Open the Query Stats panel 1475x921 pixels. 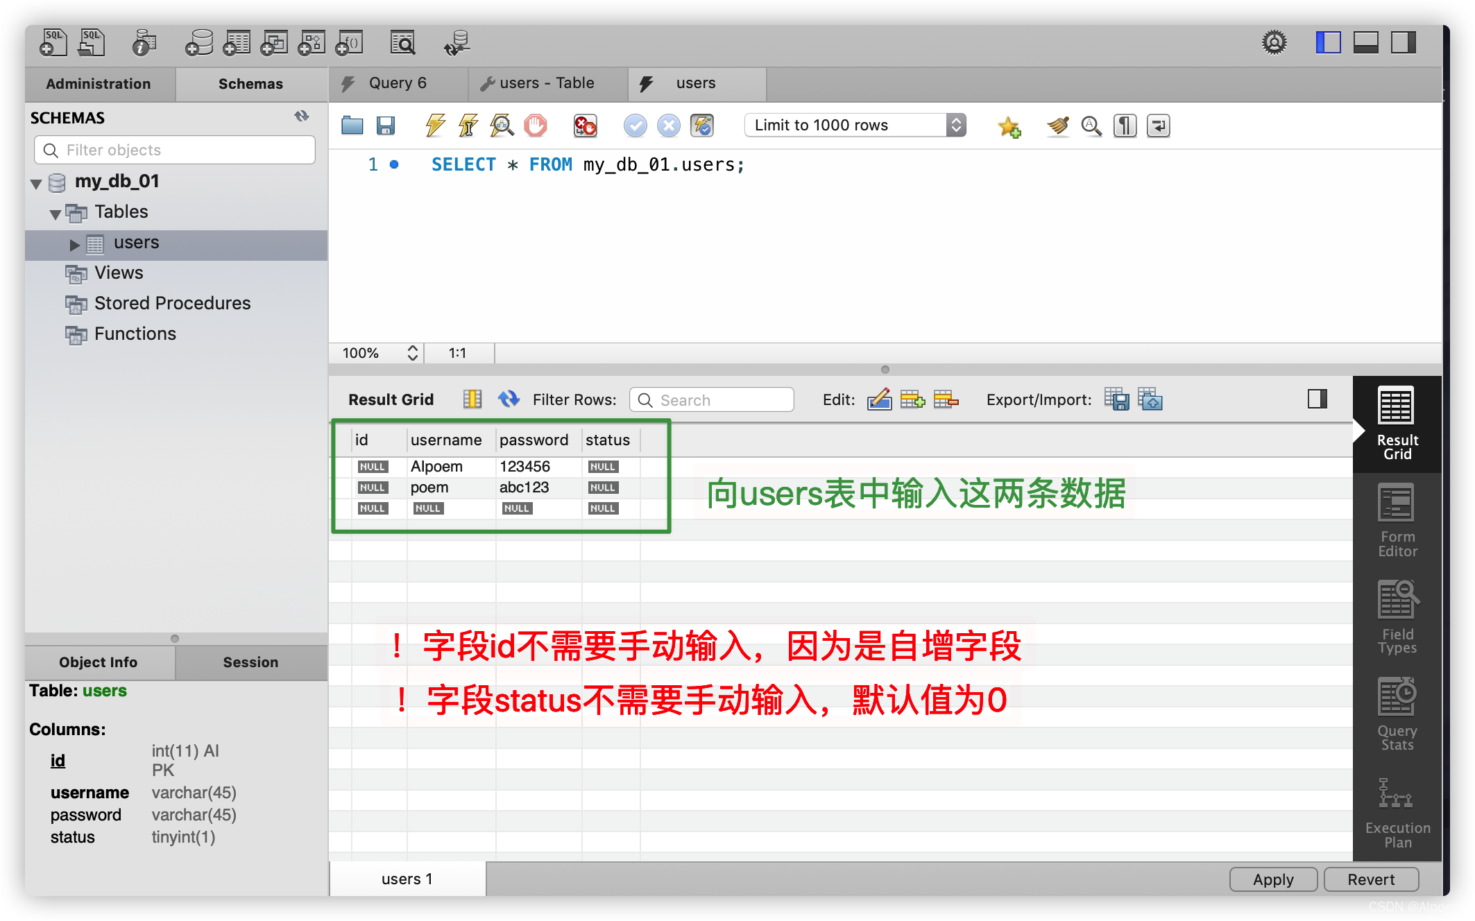tap(1397, 715)
